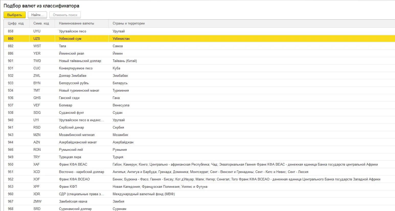This screenshot has width=395, height=211.
Task: Click numeric code 953 cell
Action: click(x=17, y=187)
